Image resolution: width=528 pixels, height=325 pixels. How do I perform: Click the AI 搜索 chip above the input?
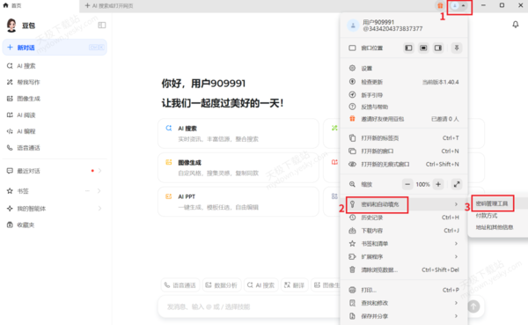pos(261,285)
